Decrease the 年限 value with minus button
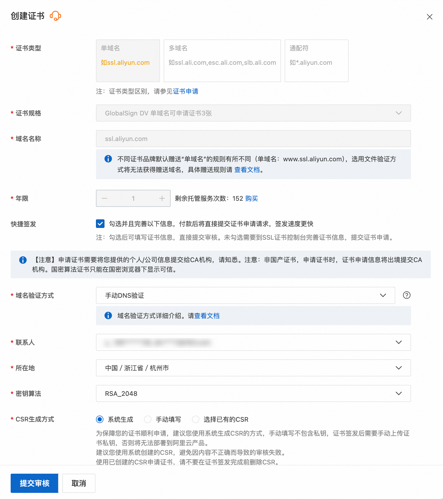Screen dimensions: 443x499 pos(104,198)
